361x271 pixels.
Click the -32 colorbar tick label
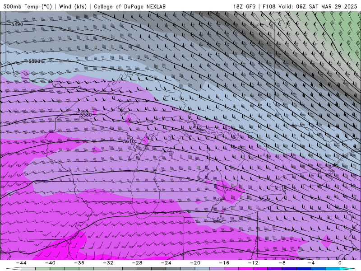coord(108,263)
